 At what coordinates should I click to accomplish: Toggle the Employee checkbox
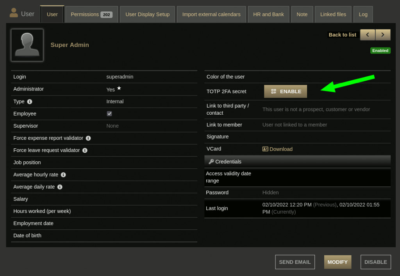click(x=109, y=114)
